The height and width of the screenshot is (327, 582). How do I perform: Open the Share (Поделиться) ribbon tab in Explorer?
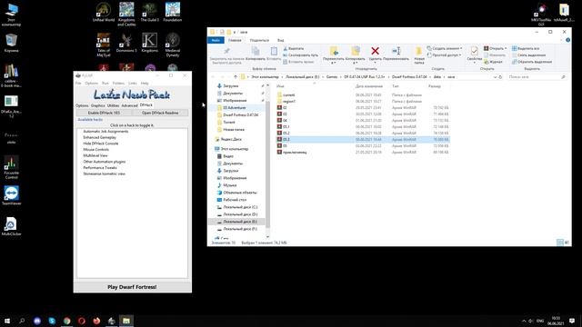point(259,40)
